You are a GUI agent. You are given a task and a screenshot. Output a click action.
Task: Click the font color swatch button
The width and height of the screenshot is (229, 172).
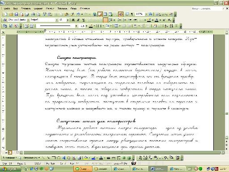[x=157, y=20]
